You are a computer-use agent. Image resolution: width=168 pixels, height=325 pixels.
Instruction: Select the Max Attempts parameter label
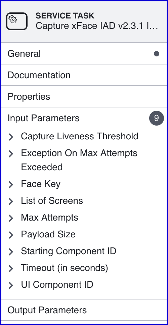click(x=50, y=218)
